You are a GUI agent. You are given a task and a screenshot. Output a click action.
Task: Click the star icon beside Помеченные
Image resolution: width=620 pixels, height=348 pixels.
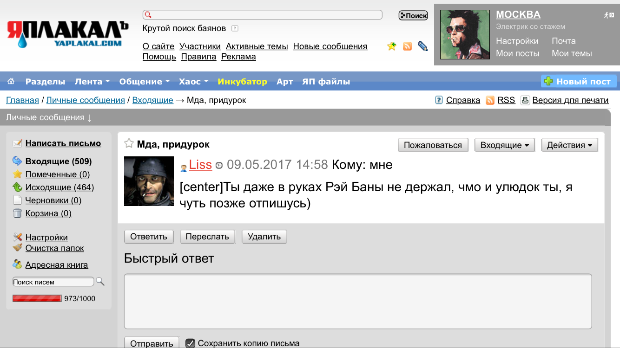point(17,174)
